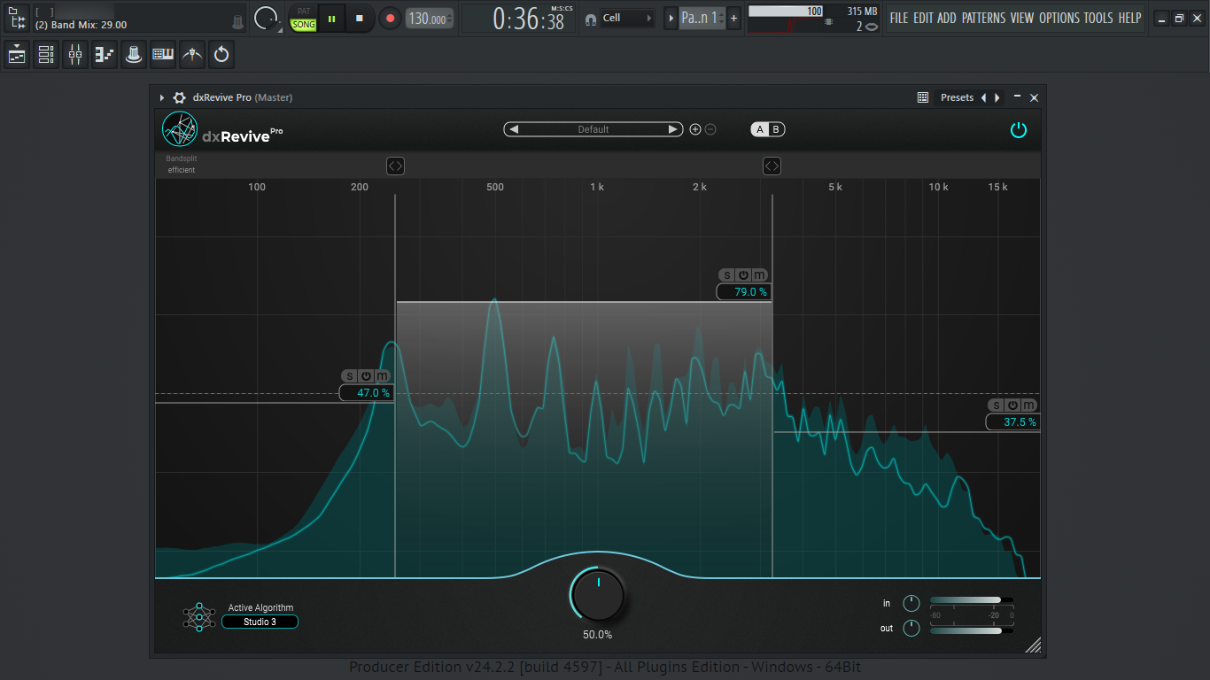Viewport: 1210px width, 680px height.
Task: Solo the 79.0 % middle band
Action: [x=727, y=275]
